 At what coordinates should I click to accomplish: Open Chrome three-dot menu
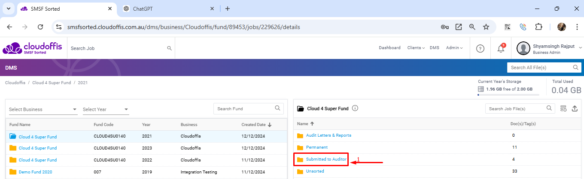tap(576, 27)
